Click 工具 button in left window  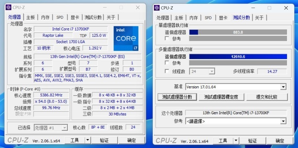coord(75,141)
